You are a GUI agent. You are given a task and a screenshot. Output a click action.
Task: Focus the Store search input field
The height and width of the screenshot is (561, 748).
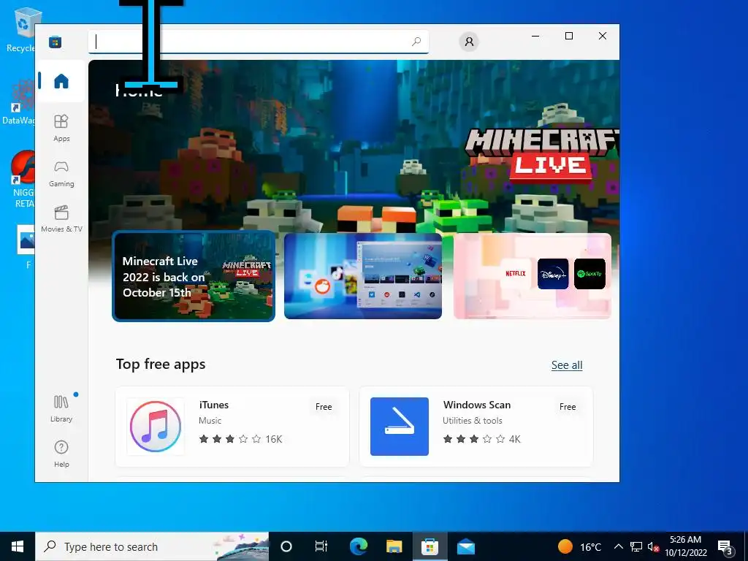258,42
